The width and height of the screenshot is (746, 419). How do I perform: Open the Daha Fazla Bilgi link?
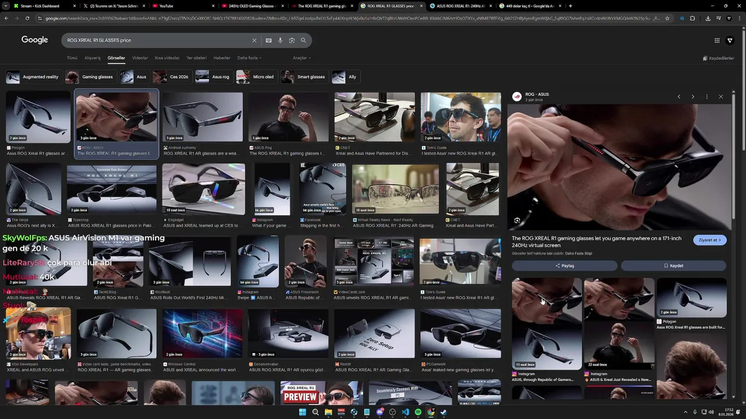pyautogui.click(x=579, y=253)
